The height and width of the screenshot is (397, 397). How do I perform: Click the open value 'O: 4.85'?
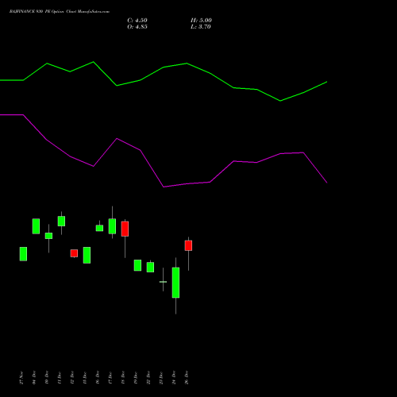coord(137,27)
